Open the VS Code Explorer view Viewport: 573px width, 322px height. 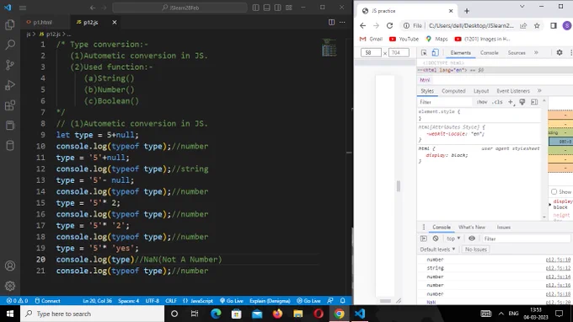click(10, 24)
